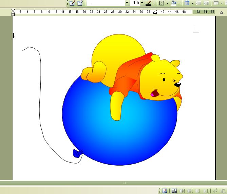Open the line style dropdown
This screenshot has width=227, height=194.
127,3
